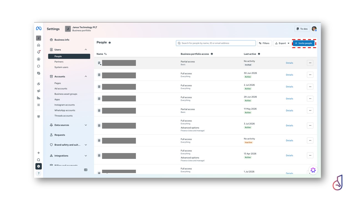Open more options for the Inactive user row
Viewport: 355px width, 200px height.
[310, 141]
